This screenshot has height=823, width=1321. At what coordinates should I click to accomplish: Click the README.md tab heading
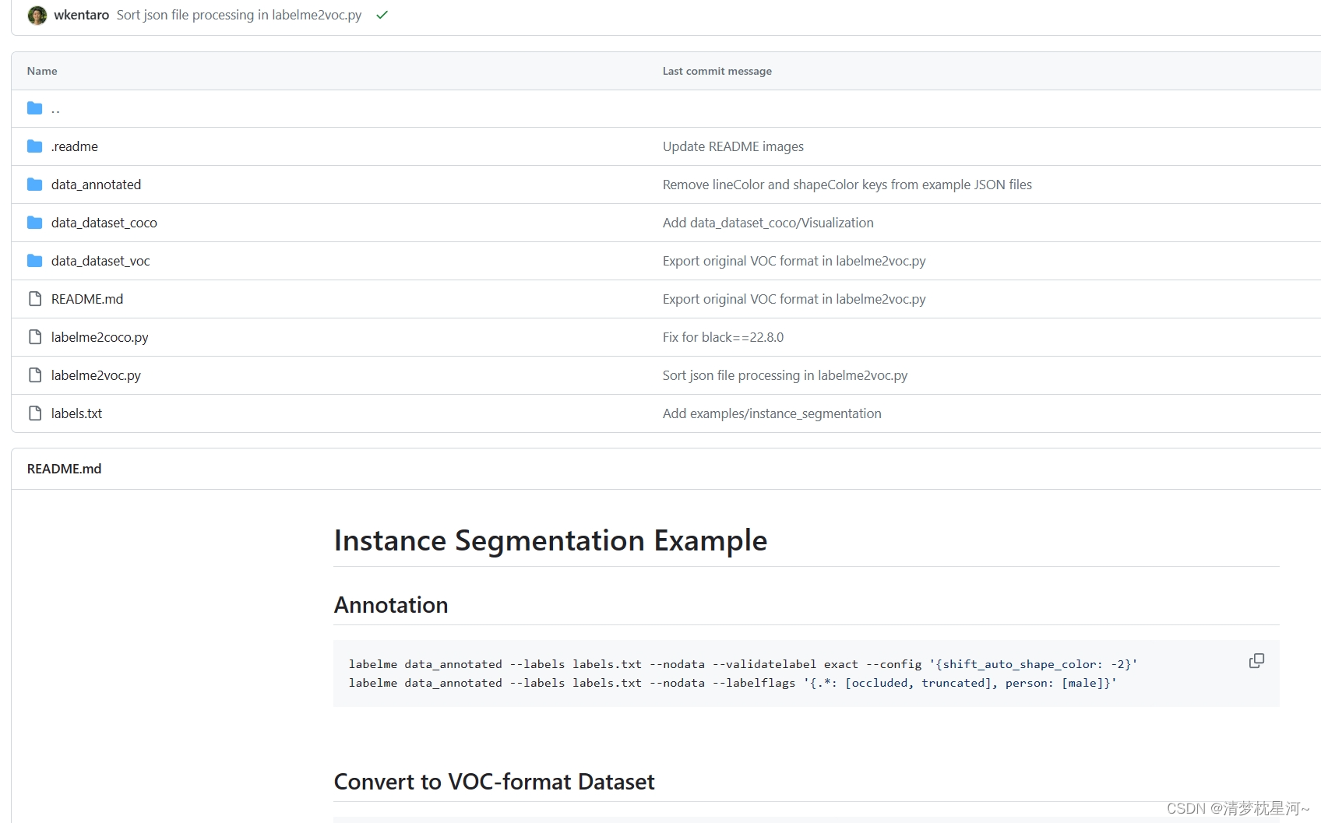point(64,469)
